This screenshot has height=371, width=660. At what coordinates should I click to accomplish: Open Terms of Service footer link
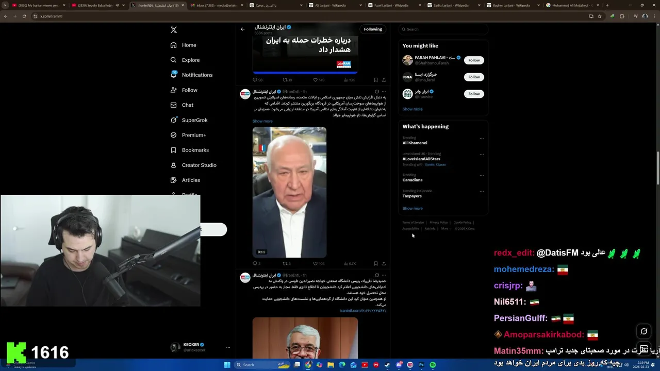coord(413,222)
